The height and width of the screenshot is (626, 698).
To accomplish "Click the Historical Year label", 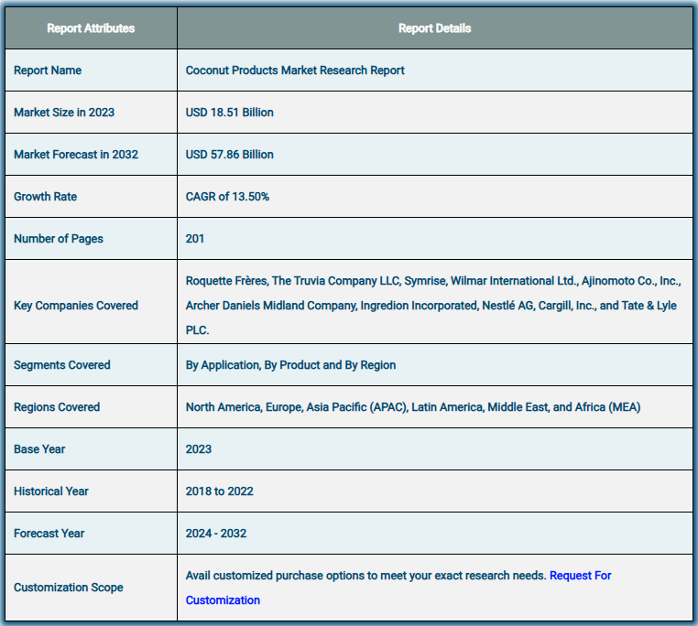I will coord(50,491).
